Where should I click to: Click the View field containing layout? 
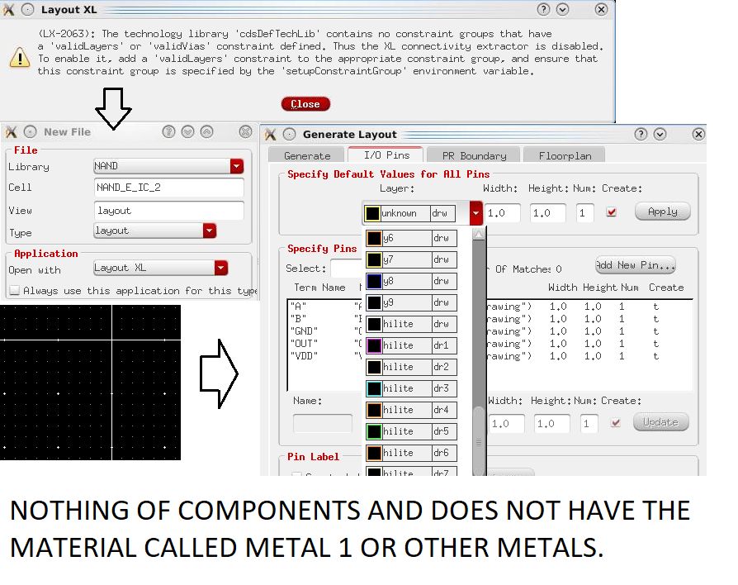[x=169, y=211]
